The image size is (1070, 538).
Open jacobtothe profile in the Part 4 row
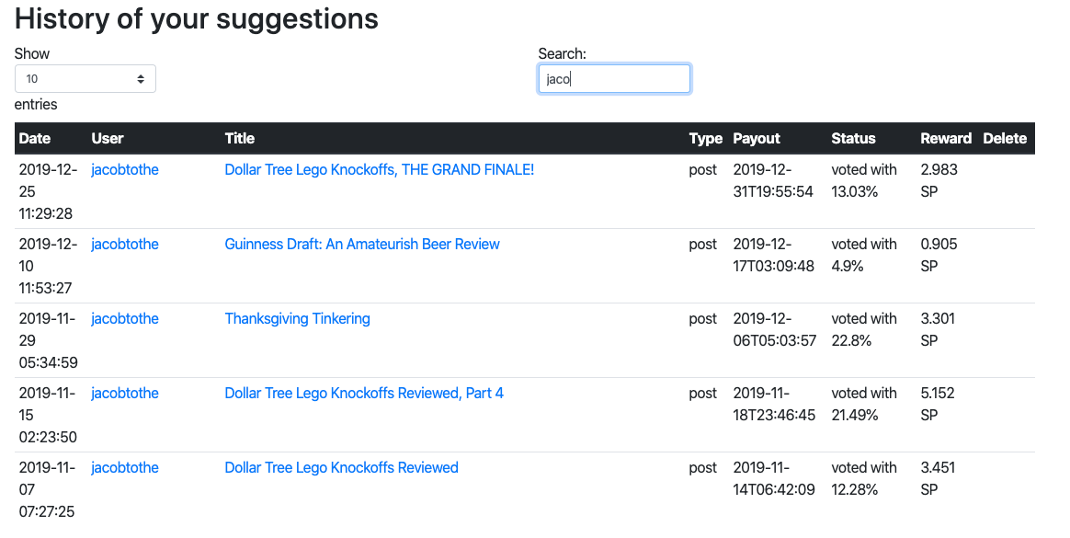pos(125,393)
